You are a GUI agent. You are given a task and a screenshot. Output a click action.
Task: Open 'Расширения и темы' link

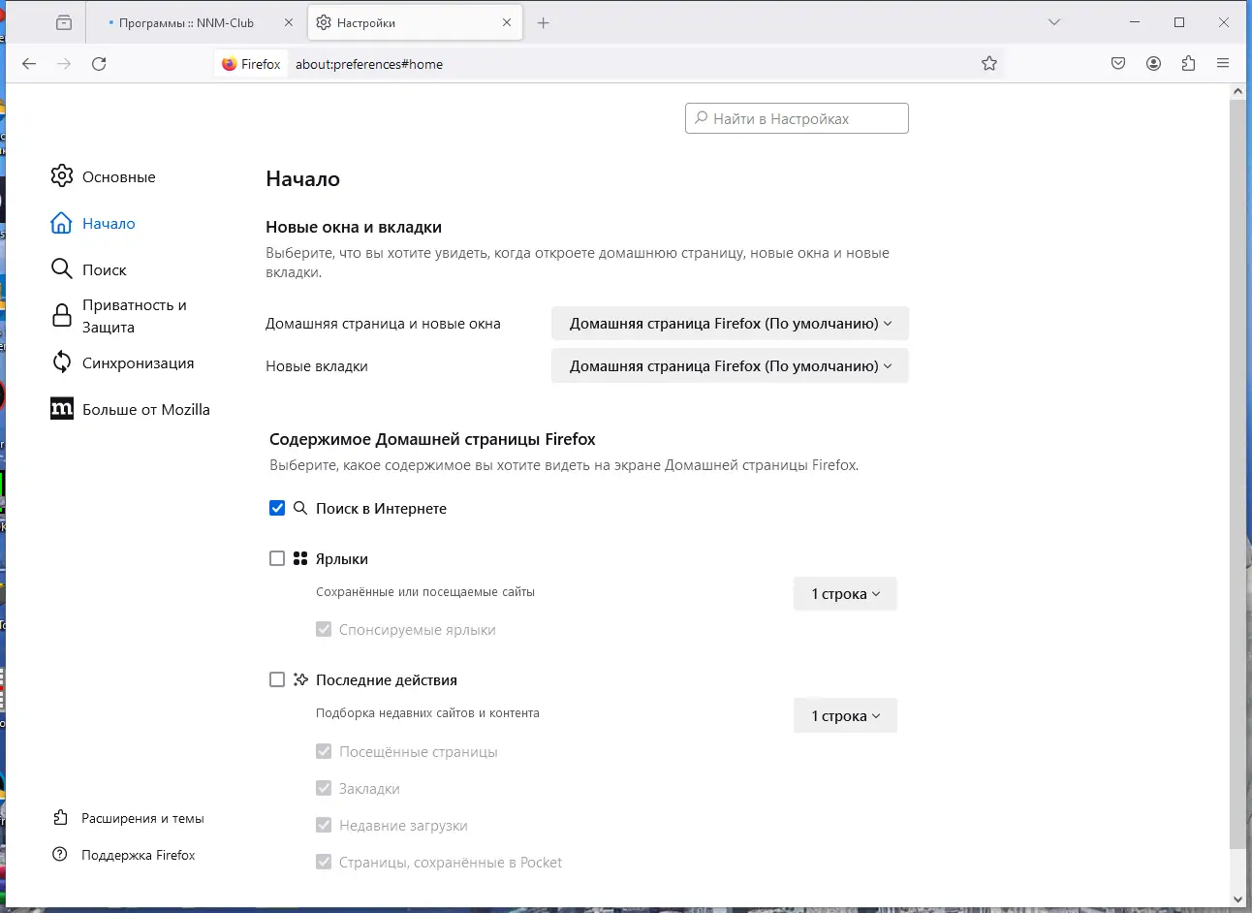pos(142,818)
